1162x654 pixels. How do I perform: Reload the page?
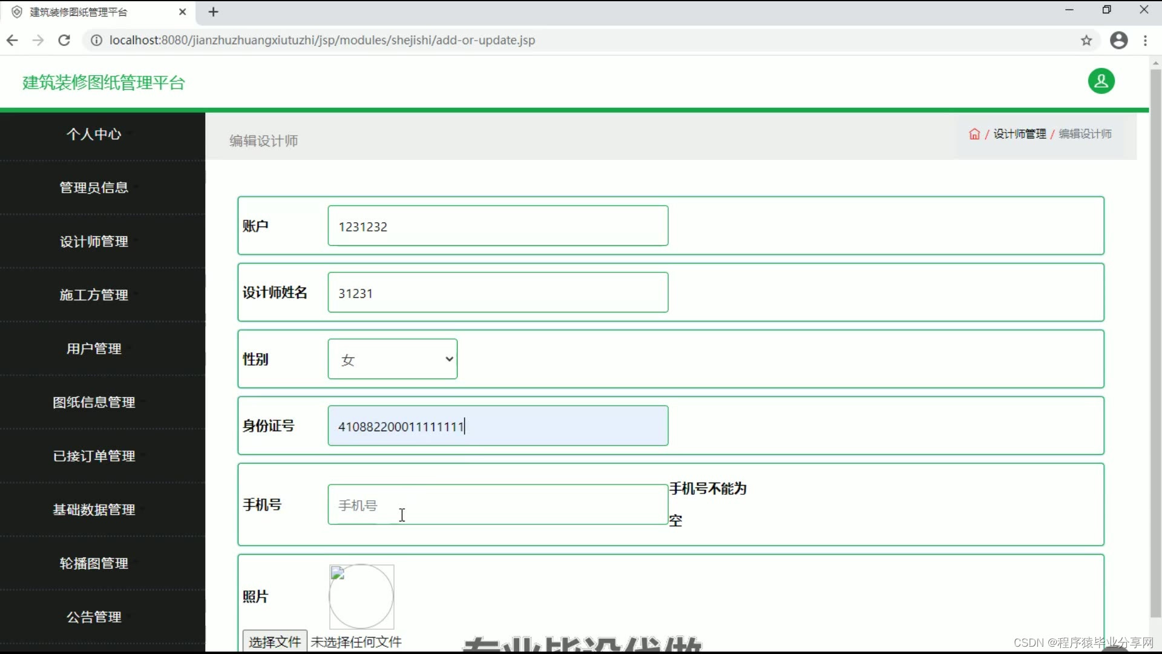[x=64, y=41]
